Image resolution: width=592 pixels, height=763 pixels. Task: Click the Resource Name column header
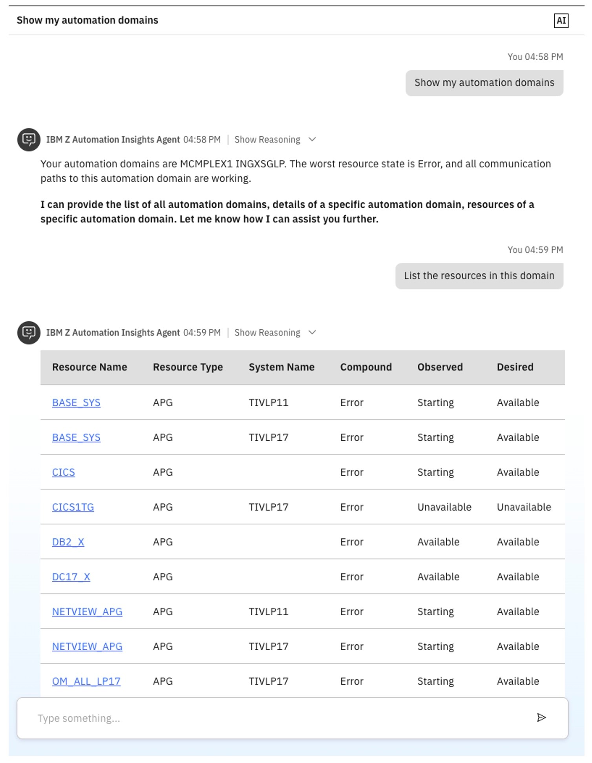pyautogui.click(x=90, y=367)
